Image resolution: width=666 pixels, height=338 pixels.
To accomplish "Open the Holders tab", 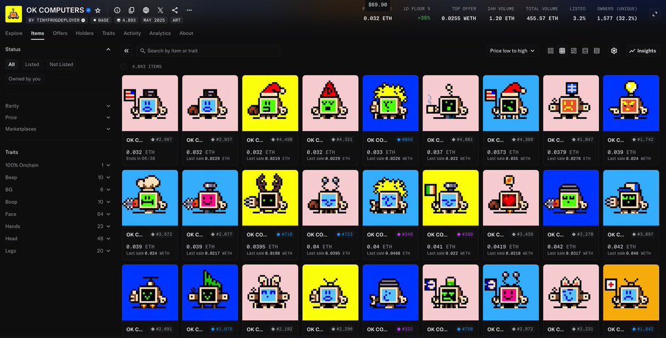I will click(x=85, y=33).
